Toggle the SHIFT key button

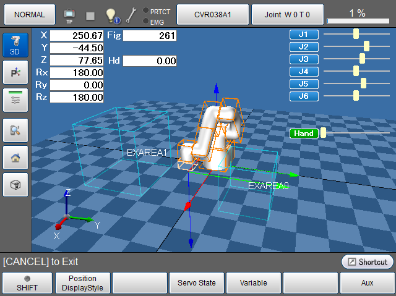point(27,283)
